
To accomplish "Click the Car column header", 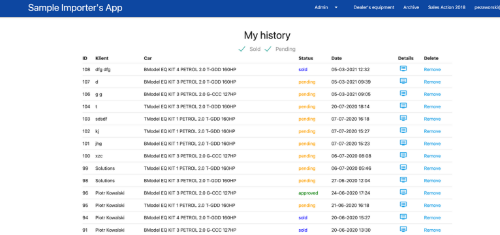I will (148, 58).
